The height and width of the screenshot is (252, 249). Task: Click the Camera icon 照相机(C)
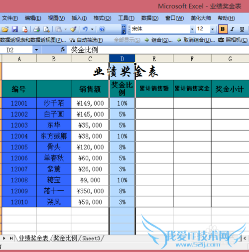[221, 40]
